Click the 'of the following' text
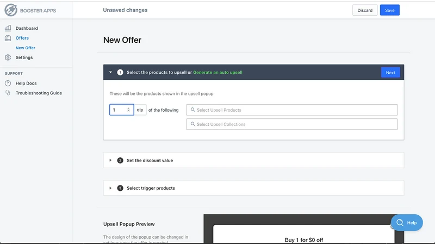435x244 pixels. point(164,110)
